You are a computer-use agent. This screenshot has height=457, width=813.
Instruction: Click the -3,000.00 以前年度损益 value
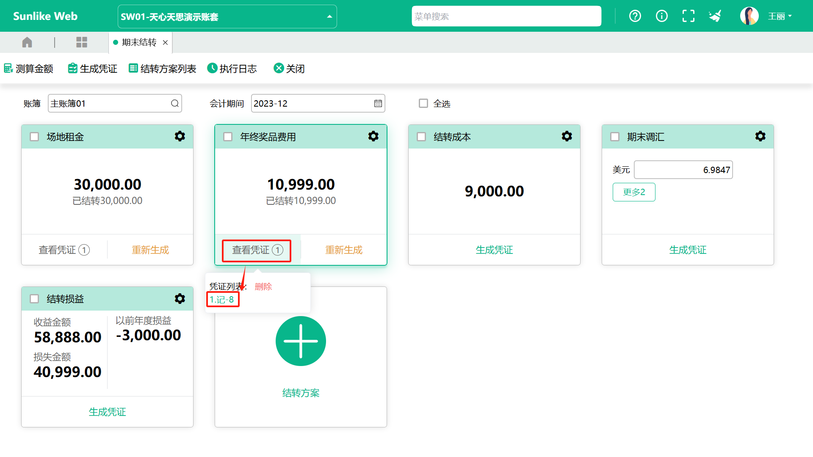[x=149, y=335]
